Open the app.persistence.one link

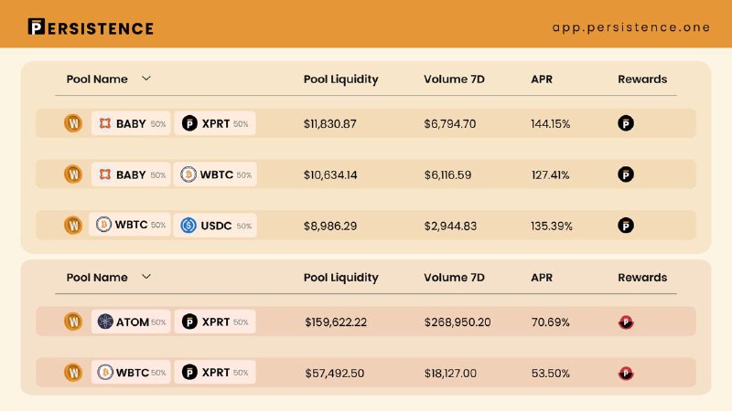pos(631,27)
